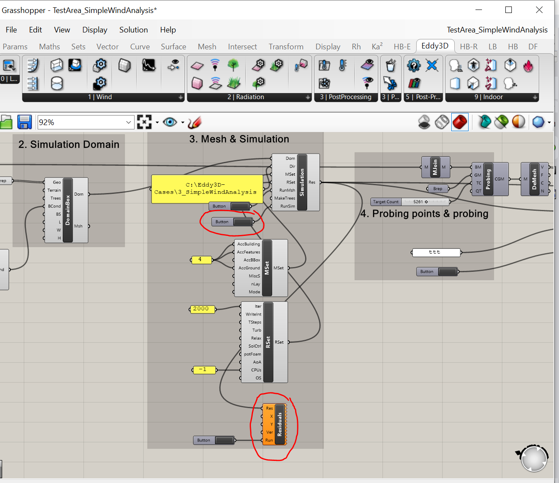Adjust the Target Count slider
Viewport: 559px width, 483px height.
426,202
